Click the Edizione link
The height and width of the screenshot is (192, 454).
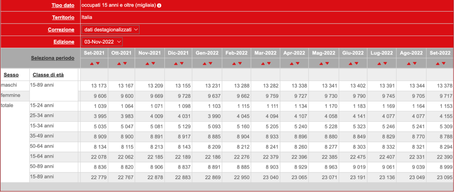point(64,42)
